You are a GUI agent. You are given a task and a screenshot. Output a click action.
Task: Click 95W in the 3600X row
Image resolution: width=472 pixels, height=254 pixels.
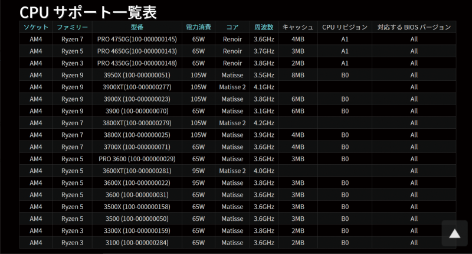click(198, 183)
